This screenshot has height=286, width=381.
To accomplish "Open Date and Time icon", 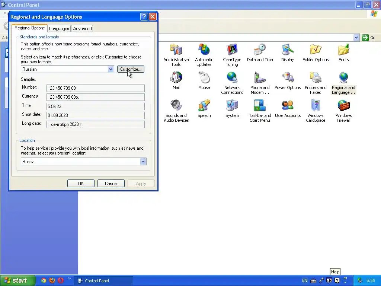I will 260,53.
